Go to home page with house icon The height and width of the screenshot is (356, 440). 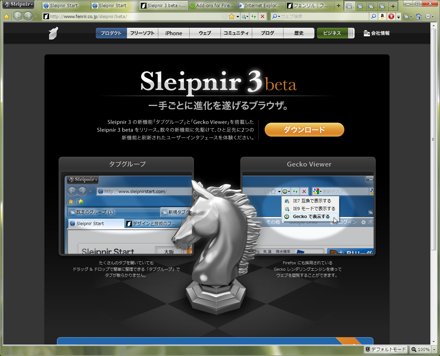pyautogui.click(x=419, y=16)
